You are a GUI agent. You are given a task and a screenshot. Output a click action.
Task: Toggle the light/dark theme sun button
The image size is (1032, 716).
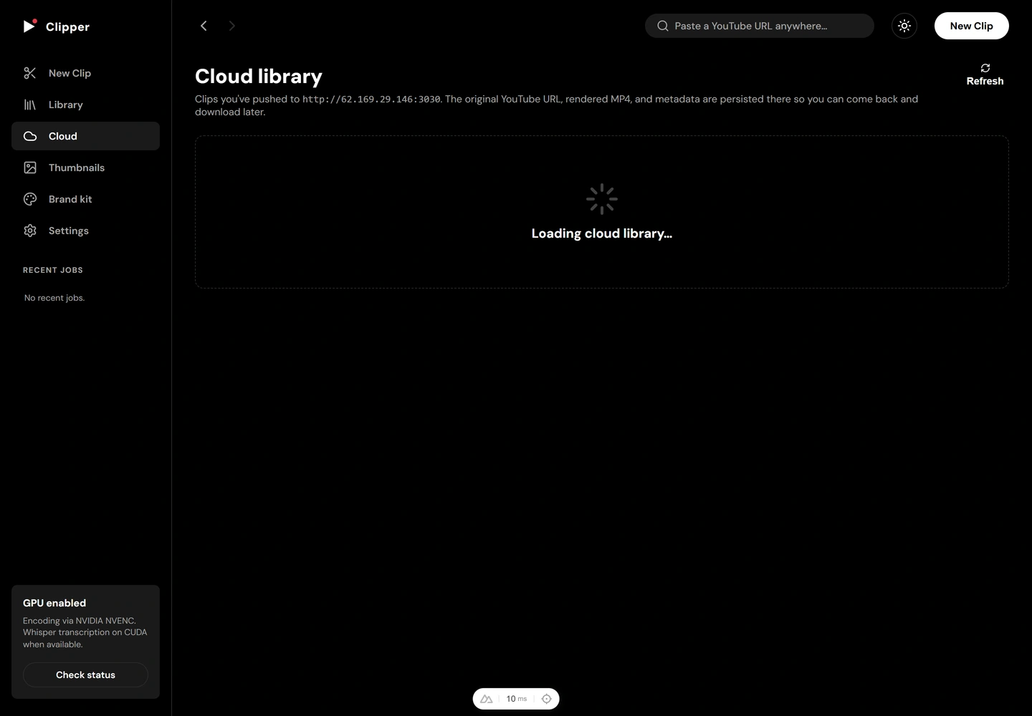click(x=904, y=26)
